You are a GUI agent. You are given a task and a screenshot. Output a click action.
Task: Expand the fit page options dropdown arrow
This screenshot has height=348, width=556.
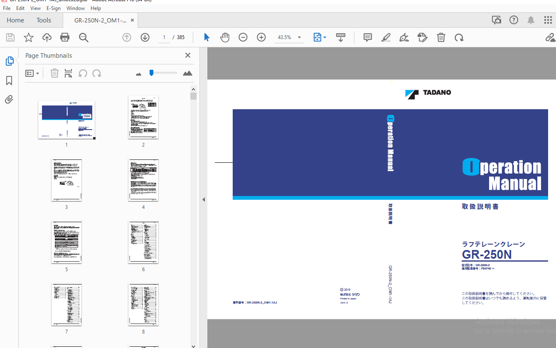tap(325, 37)
